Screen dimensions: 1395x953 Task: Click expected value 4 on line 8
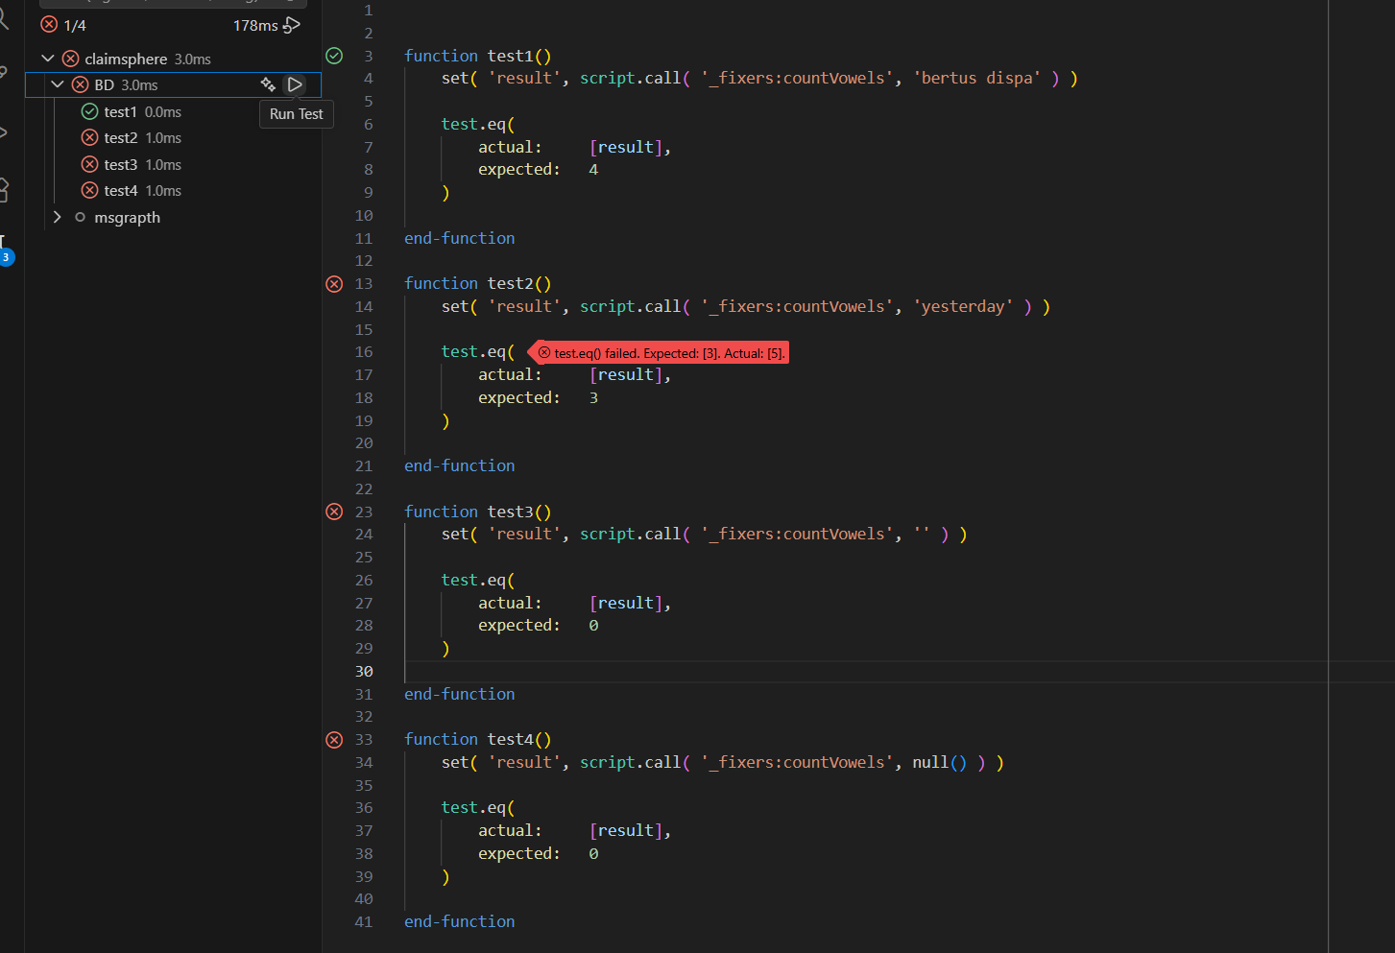[593, 170]
